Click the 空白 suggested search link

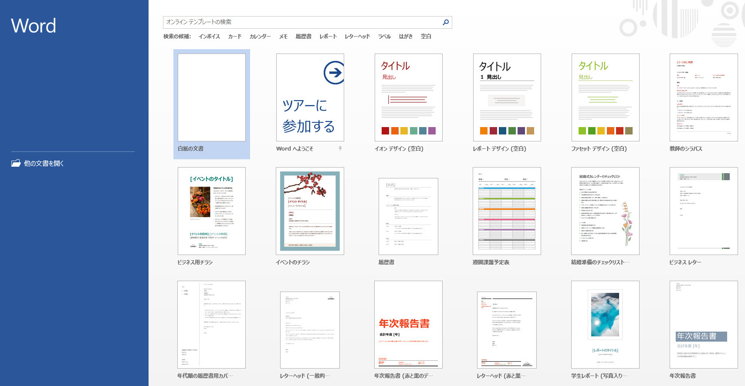point(426,37)
